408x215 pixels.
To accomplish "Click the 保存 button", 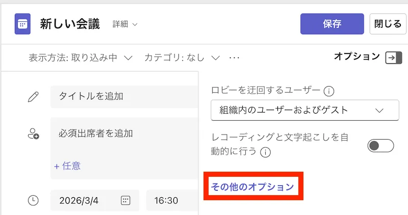I will click(x=332, y=24).
